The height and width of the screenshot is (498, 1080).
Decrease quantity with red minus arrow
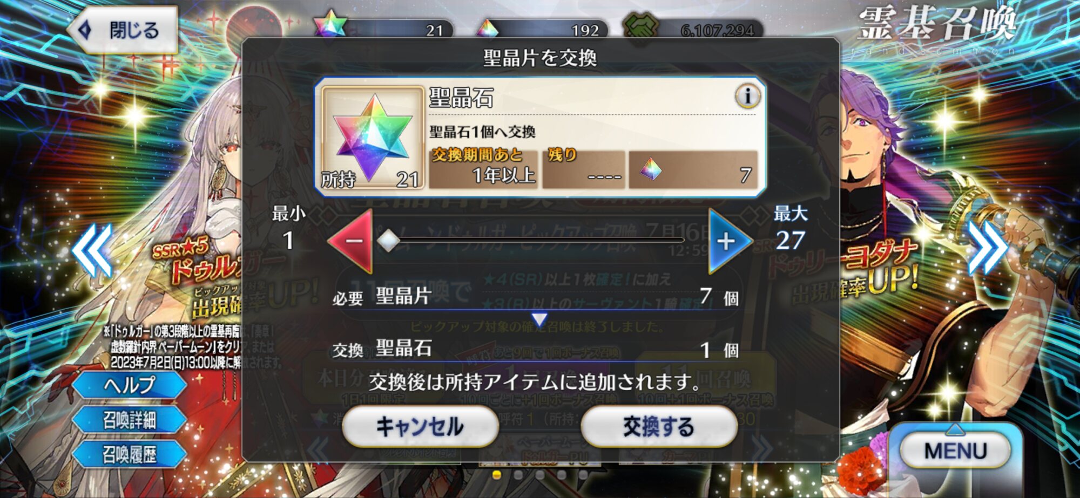[351, 241]
